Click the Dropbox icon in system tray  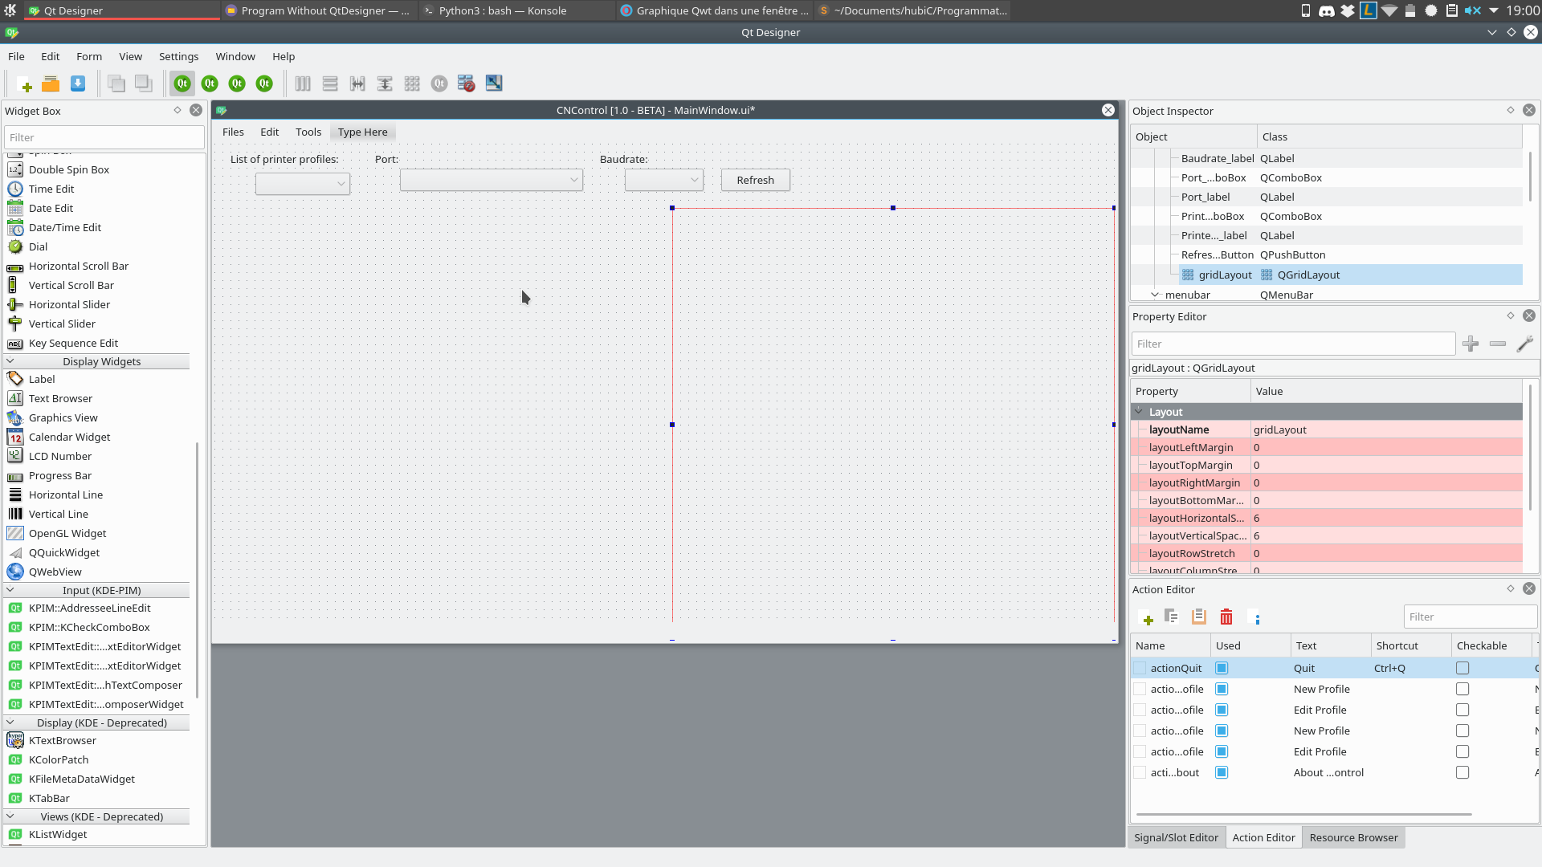pyautogui.click(x=1348, y=10)
